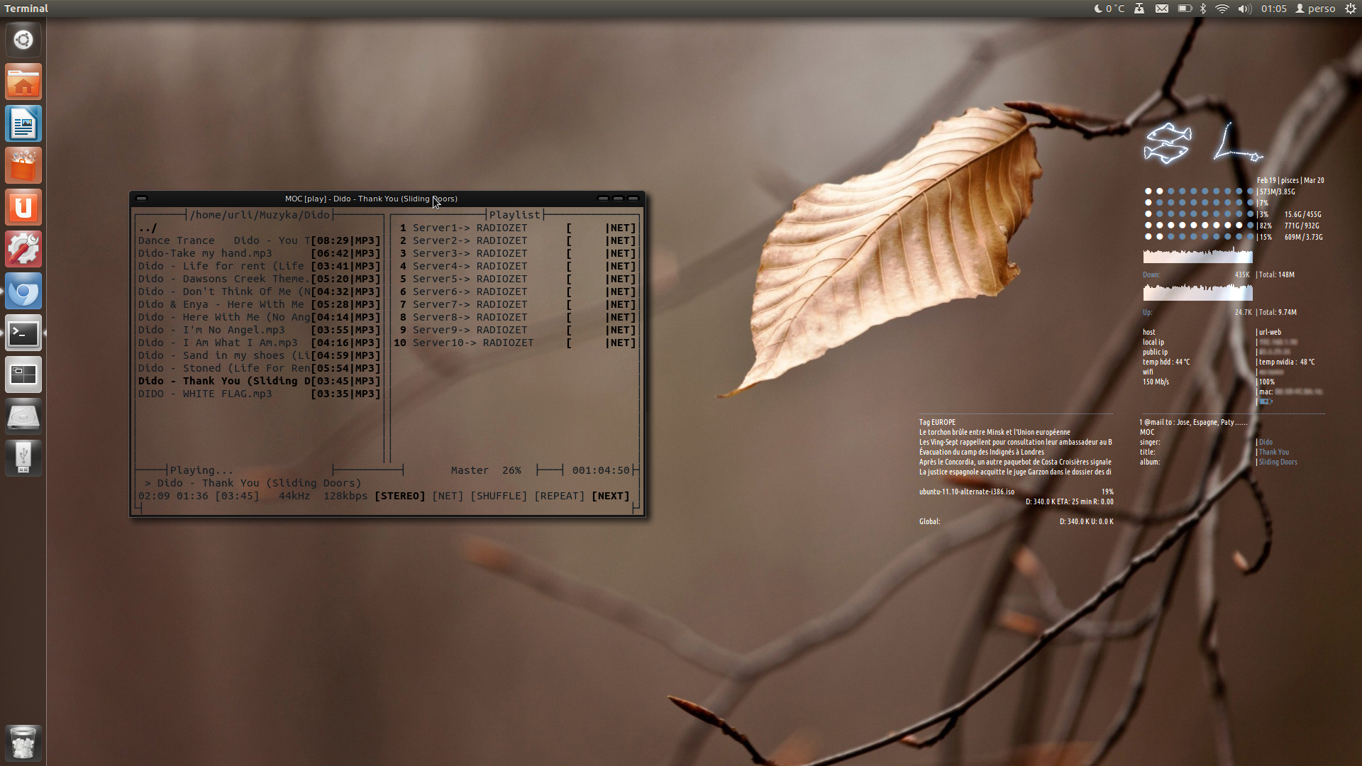Select Dido - I Am What I Am.mp3
Image resolution: width=1362 pixels, height=766 pixels.
coord(260,343)
